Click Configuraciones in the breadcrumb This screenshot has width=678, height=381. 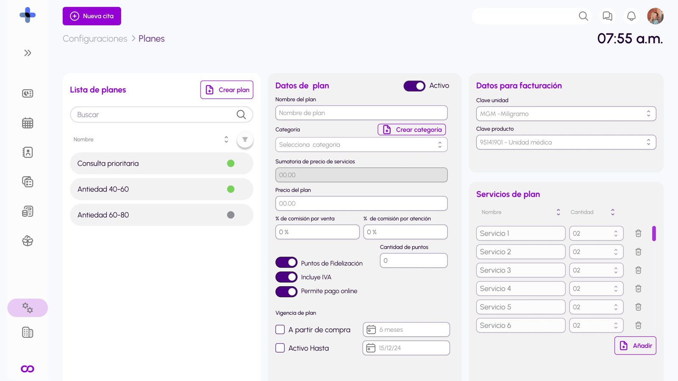(x=94, y=39)
